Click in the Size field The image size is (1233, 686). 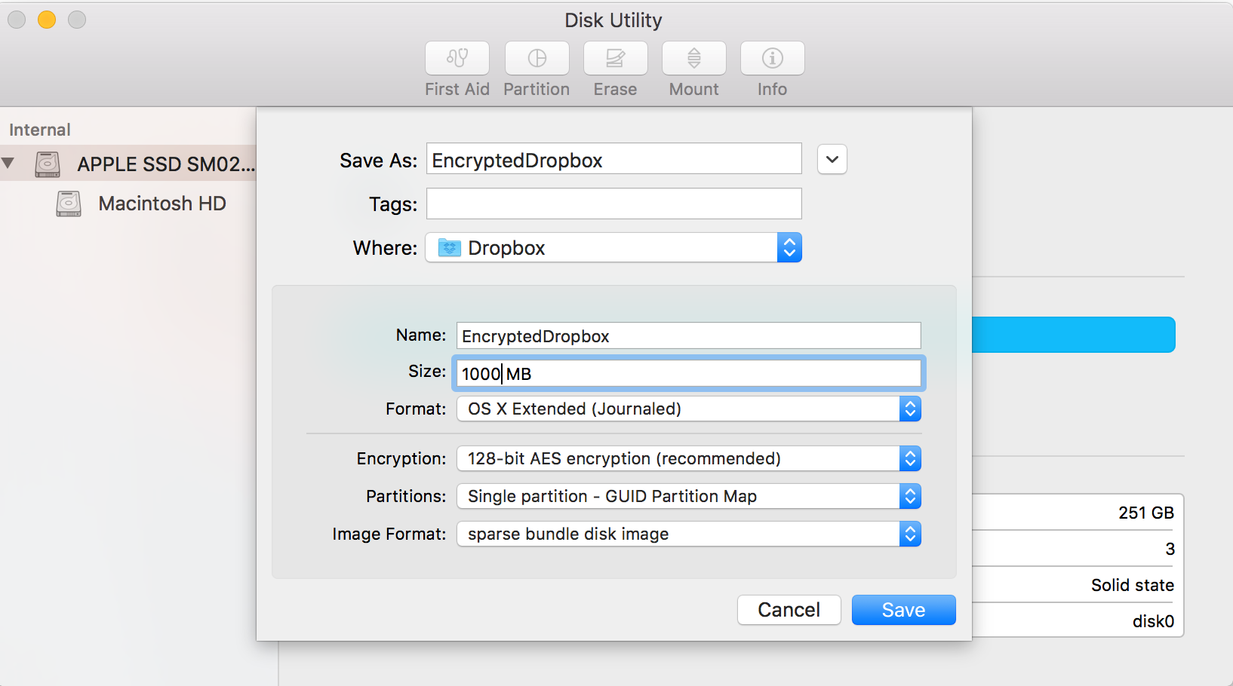[x=688, y=373]
